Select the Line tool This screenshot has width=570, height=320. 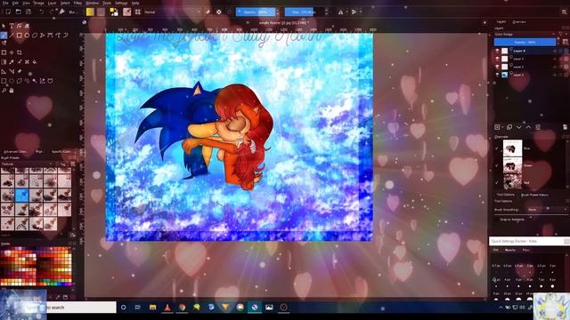12,36
